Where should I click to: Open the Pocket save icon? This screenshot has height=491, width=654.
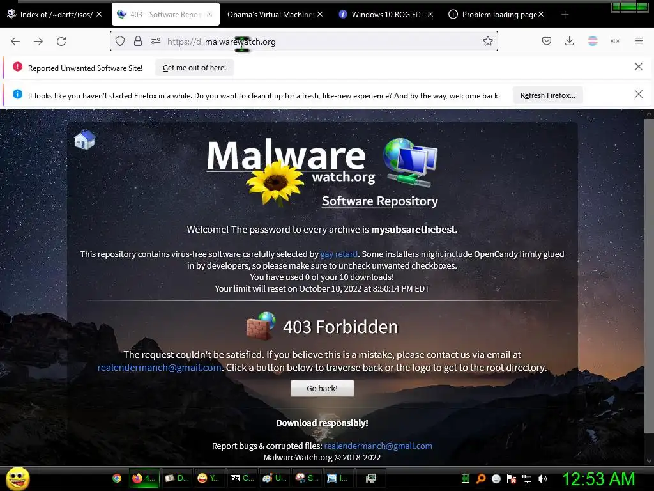(x=547, y=41)
